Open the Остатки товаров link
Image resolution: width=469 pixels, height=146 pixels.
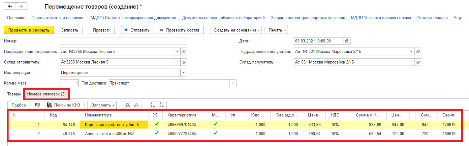432,18
